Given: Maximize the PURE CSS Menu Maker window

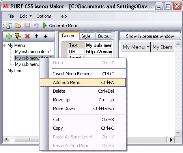Looking at the screenshot, I should 168,6.
